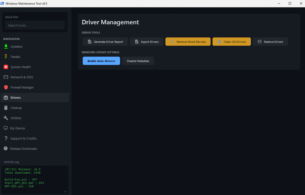Click the red cross System Health icon

pos(6,67)
